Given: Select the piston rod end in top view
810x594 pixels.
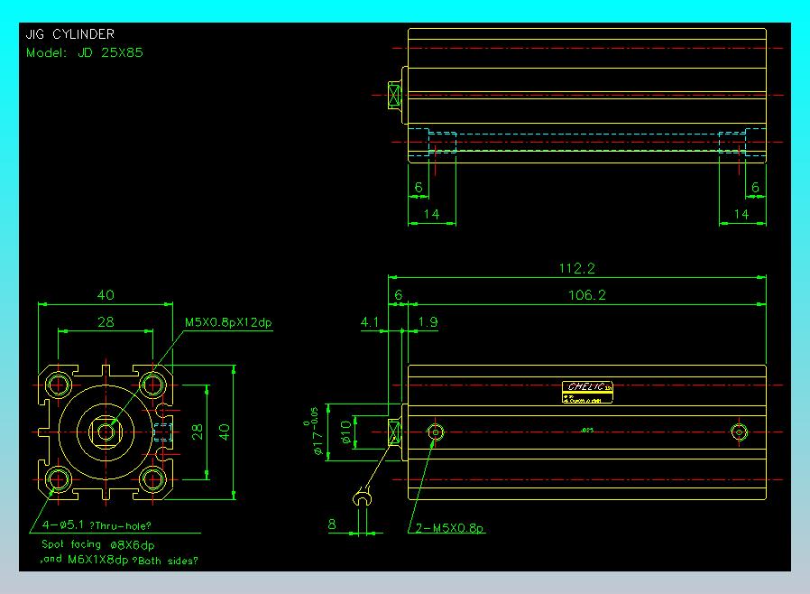Looking at the screenshot, I should coord(395,94).
